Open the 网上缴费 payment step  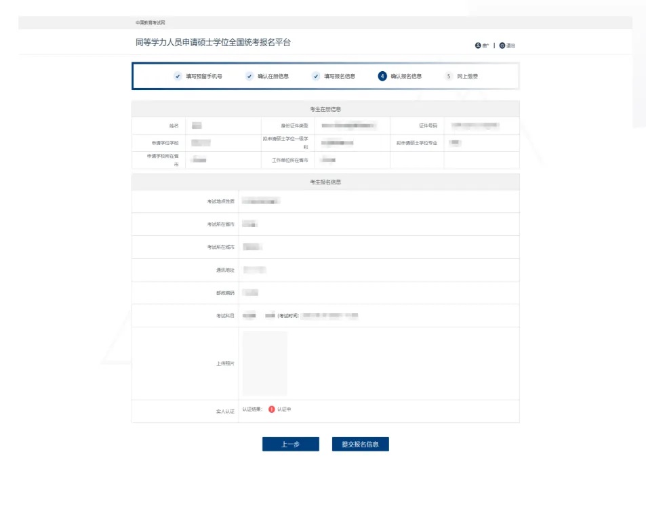tap(467, 77)
